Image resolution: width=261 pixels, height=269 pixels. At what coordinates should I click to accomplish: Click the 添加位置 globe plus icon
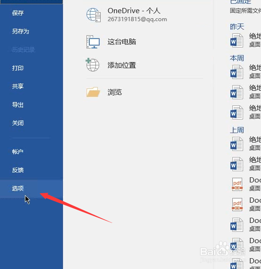click(x=93, y=65)
